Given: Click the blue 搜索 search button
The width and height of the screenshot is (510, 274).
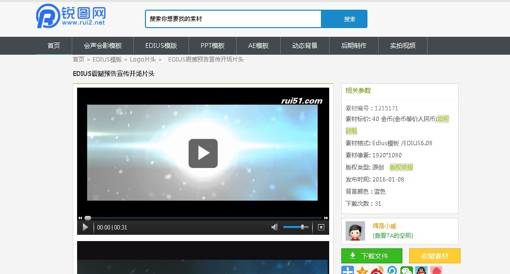Looking at the screenshot, I should click(x=344, y=19).
